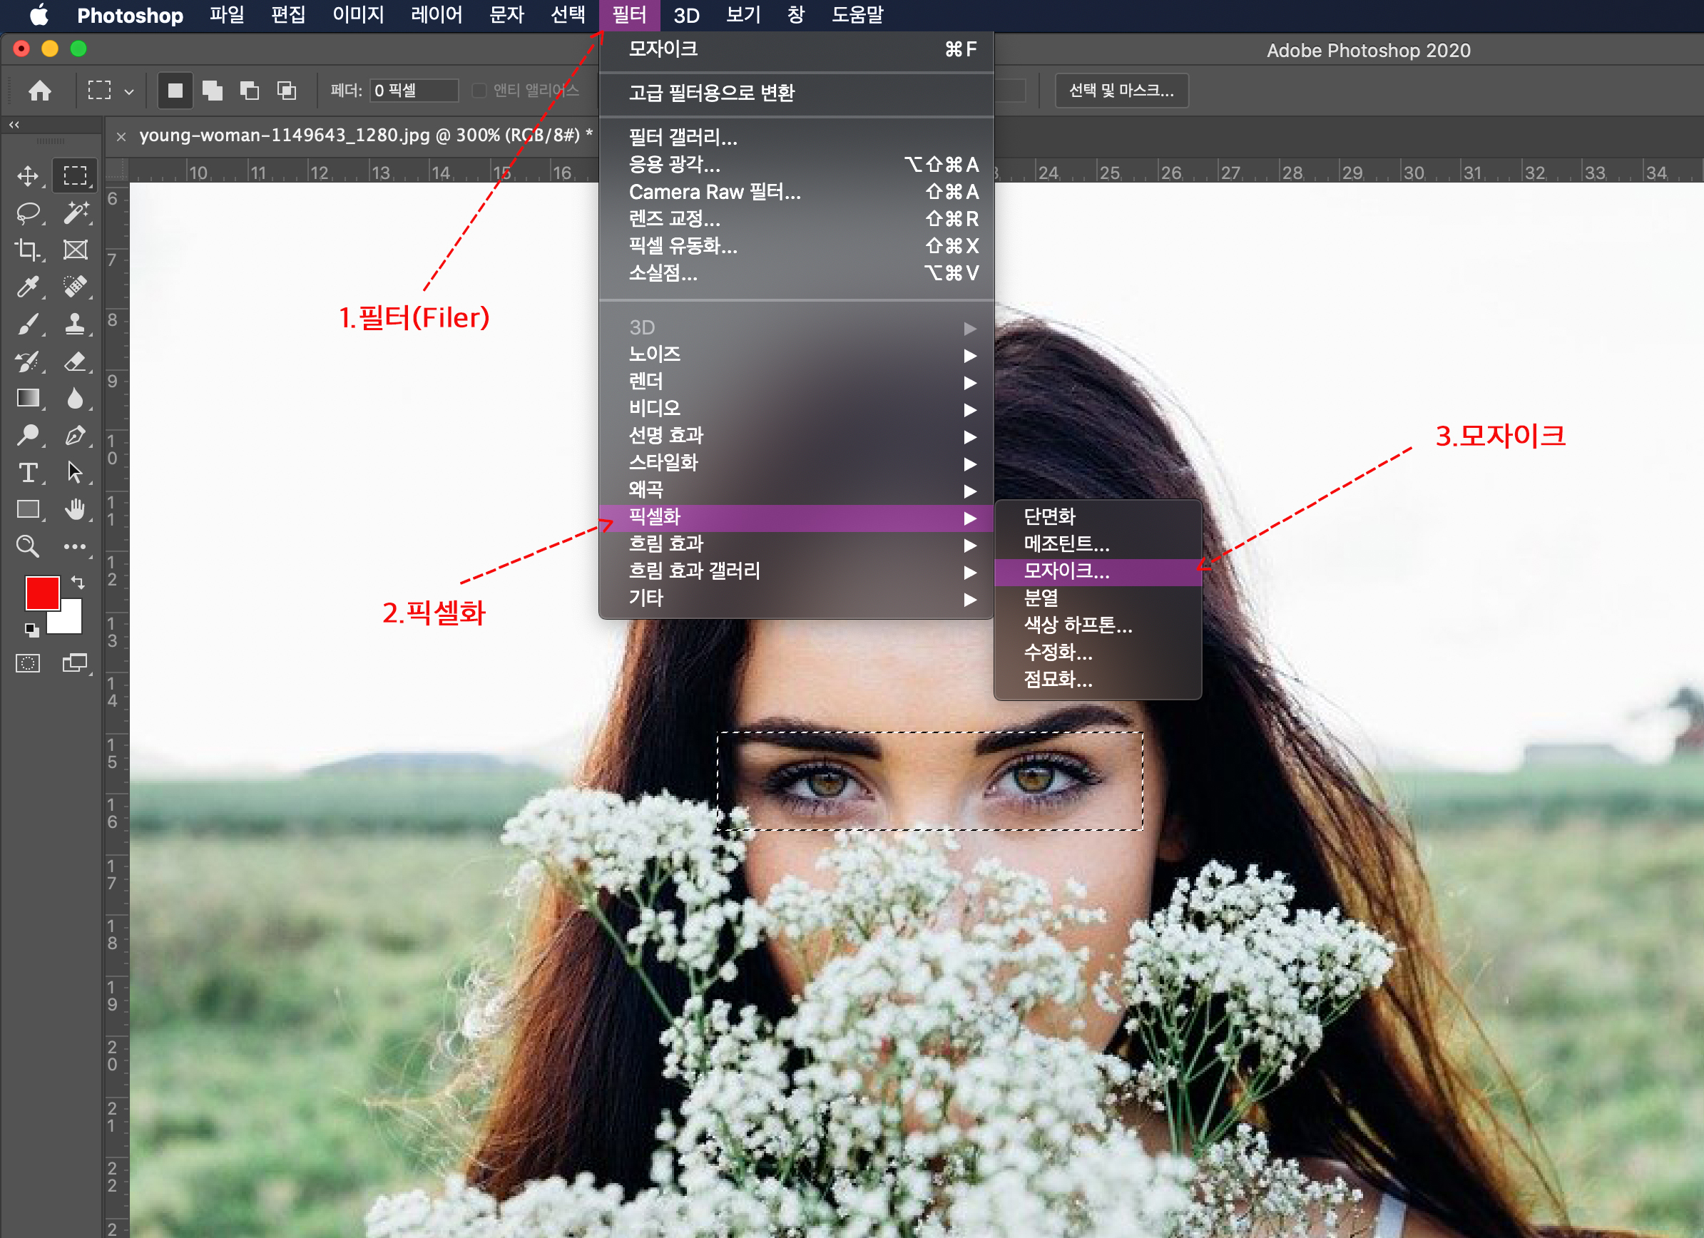1704x1238 pixels.
Task: Click the 페더 pixel input field
Action: 413,91
